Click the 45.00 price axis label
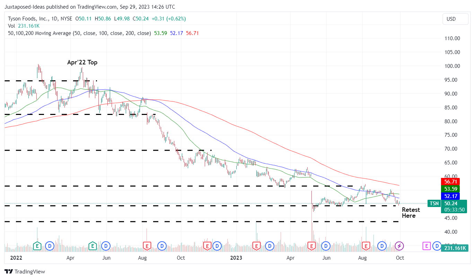475x279 pixels. click(451, 218)
